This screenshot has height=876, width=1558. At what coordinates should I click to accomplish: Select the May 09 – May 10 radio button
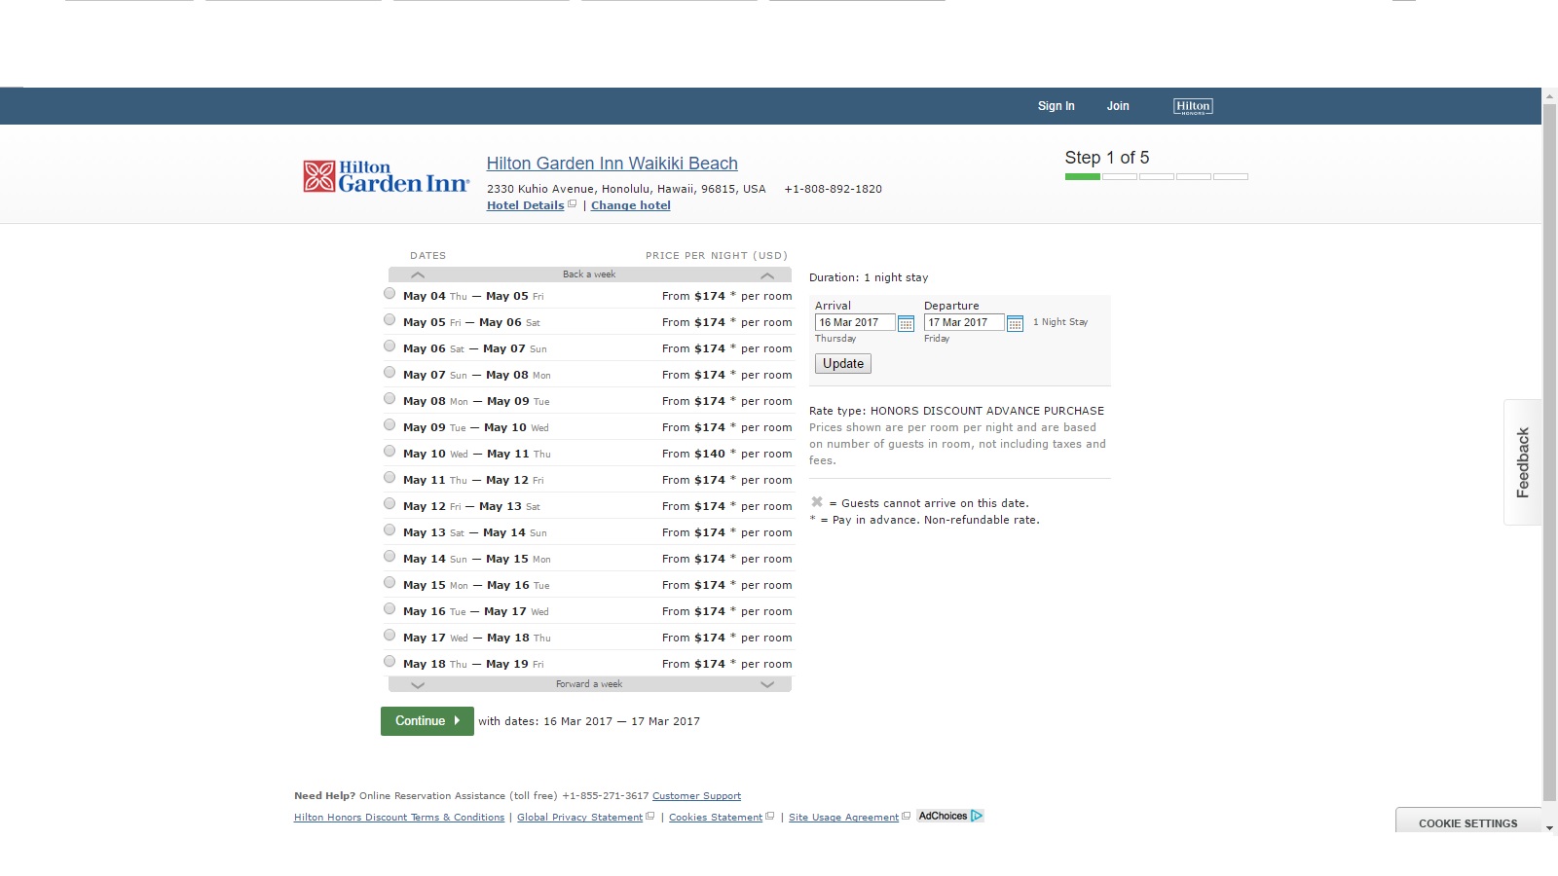tap(389, 424)
